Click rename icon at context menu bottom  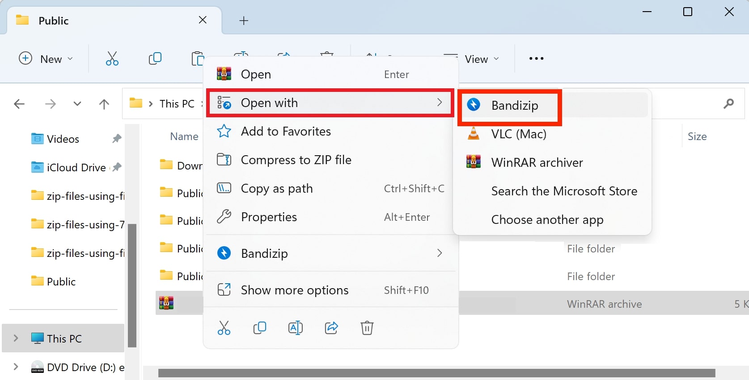(x=296, y=328)
